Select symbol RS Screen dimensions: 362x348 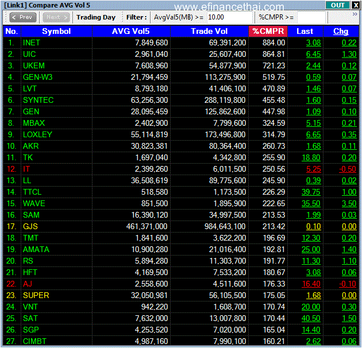(28, 261)
